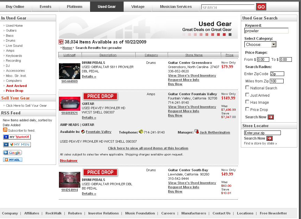
Task: Open the Musician Services tab
Action: tap(176, 7)
